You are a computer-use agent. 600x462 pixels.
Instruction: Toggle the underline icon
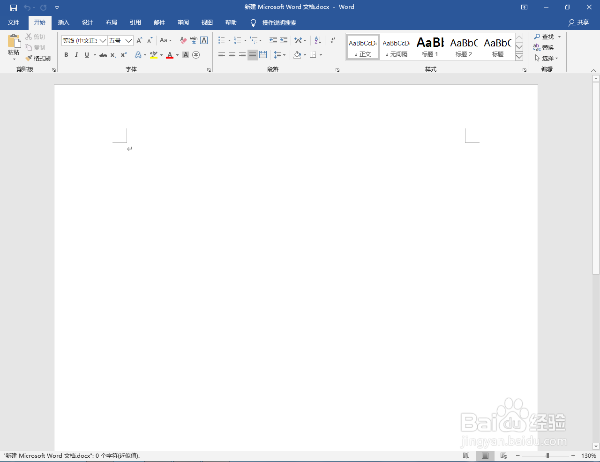87,55
